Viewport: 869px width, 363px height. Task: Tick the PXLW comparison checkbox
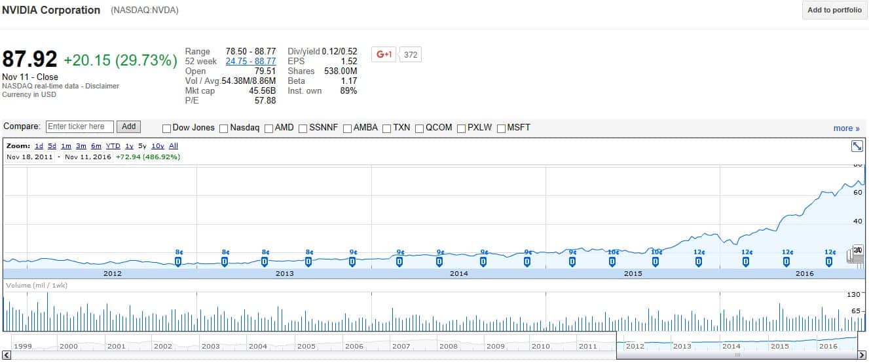(x=462, y=128)
